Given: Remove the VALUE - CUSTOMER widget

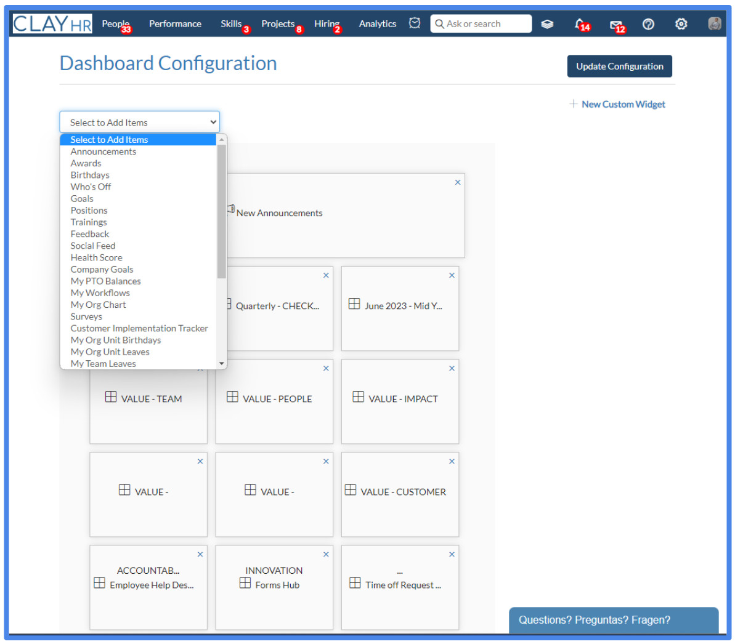Looking at the screenshot, I should [452, 461].
